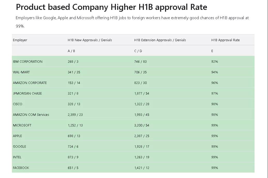Click the page heading about H1B approval rate
This screenshot has width=268, height=178.
(111, 7)
